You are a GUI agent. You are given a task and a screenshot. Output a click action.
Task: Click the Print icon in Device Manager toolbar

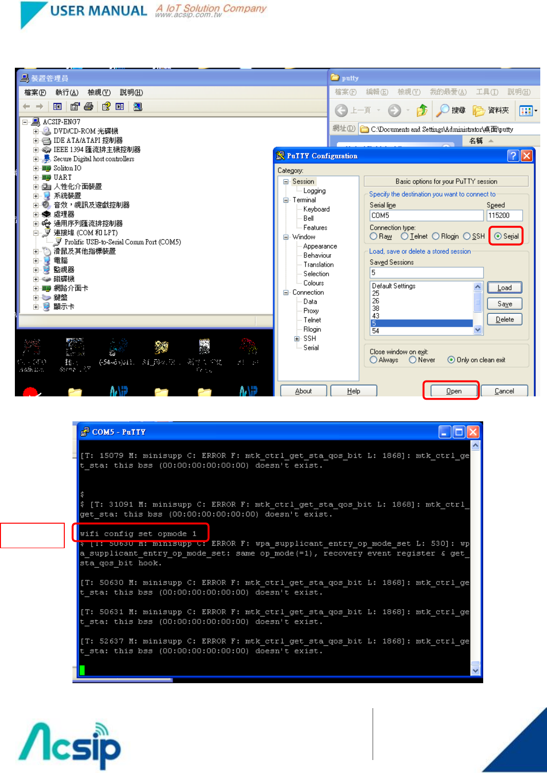point(89,106)
